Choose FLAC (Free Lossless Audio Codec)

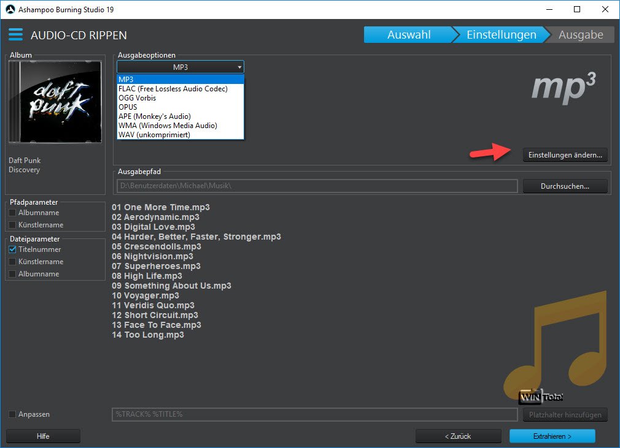[180, 89]
